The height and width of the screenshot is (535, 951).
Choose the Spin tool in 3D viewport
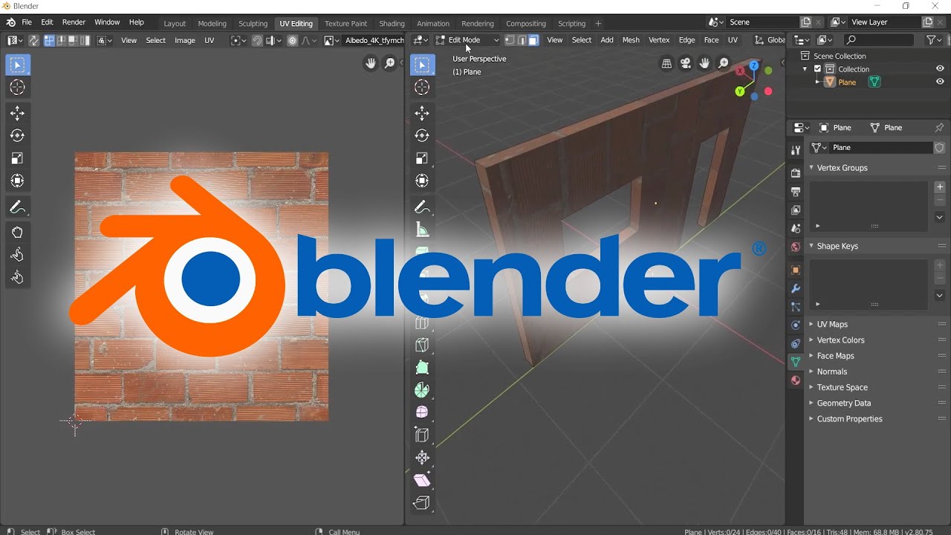422,389
